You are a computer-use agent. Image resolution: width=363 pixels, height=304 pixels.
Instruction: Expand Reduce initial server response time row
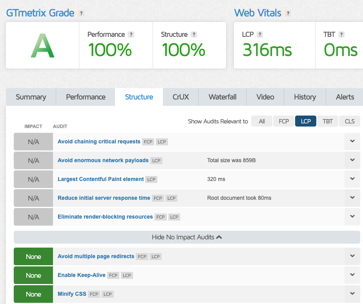coord(352,197)
